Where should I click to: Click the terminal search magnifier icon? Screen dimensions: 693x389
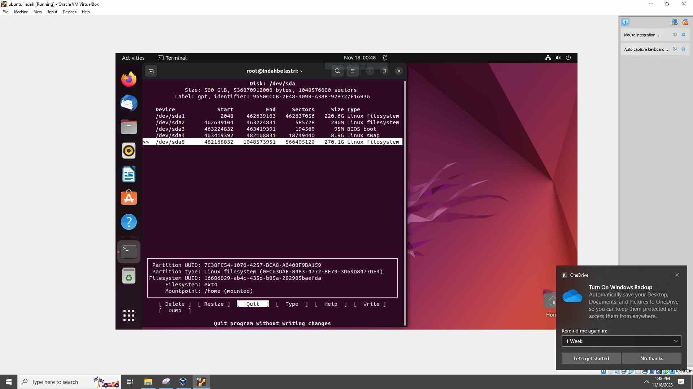pos(337,71)
